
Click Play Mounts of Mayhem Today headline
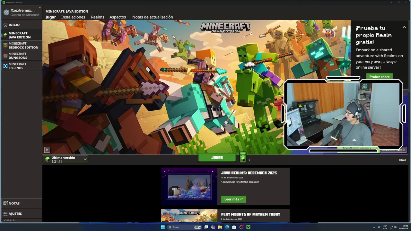[x=250, y=214]
